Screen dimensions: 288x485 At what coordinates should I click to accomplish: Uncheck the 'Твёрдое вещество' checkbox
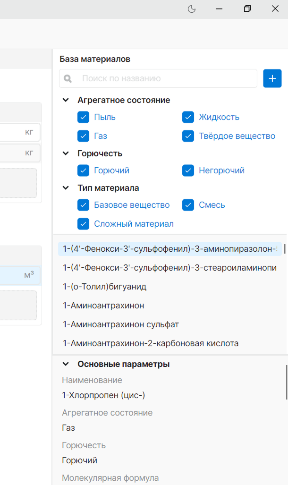pos(188,136)
